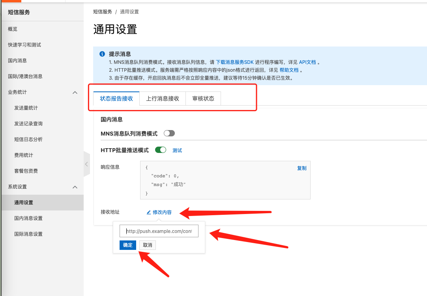The image size is (427, 296).
Task: Open the 审核状态 tab
Action: [203, 99]
